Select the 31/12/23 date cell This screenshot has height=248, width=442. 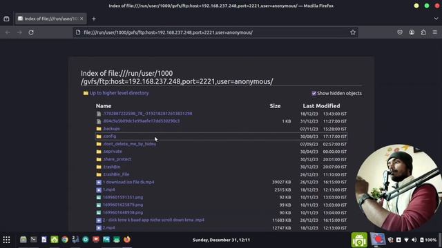tap(309, 121)
